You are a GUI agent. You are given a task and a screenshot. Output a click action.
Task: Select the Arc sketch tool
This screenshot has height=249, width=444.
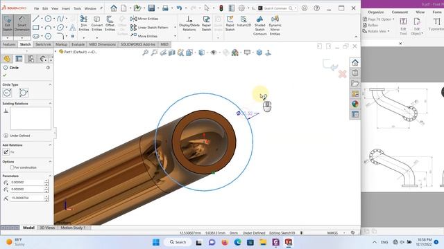coord(48,28)
